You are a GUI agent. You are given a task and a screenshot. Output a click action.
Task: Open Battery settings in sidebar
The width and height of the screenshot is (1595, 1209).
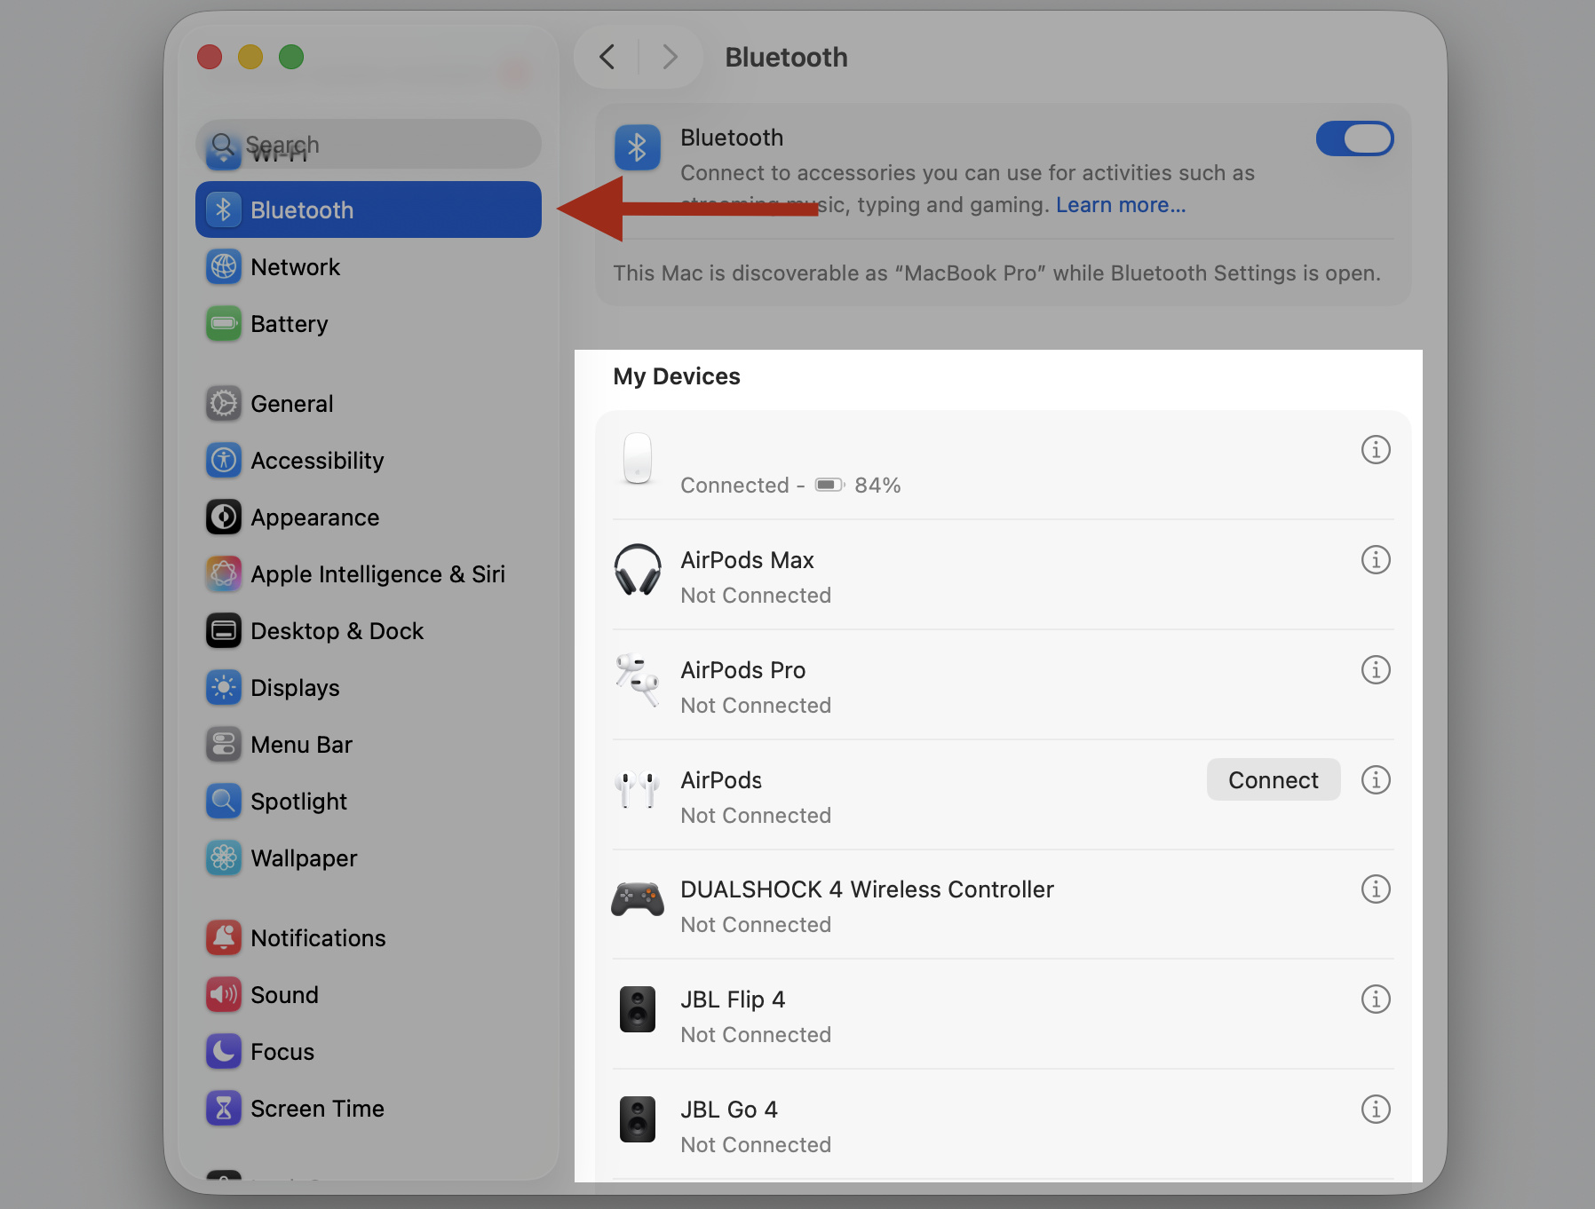coord(369,323)
